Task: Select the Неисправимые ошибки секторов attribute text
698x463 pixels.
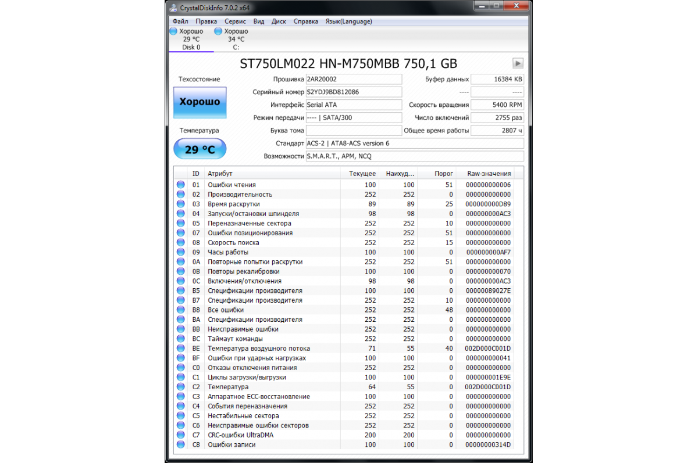Action: [258, 425]
